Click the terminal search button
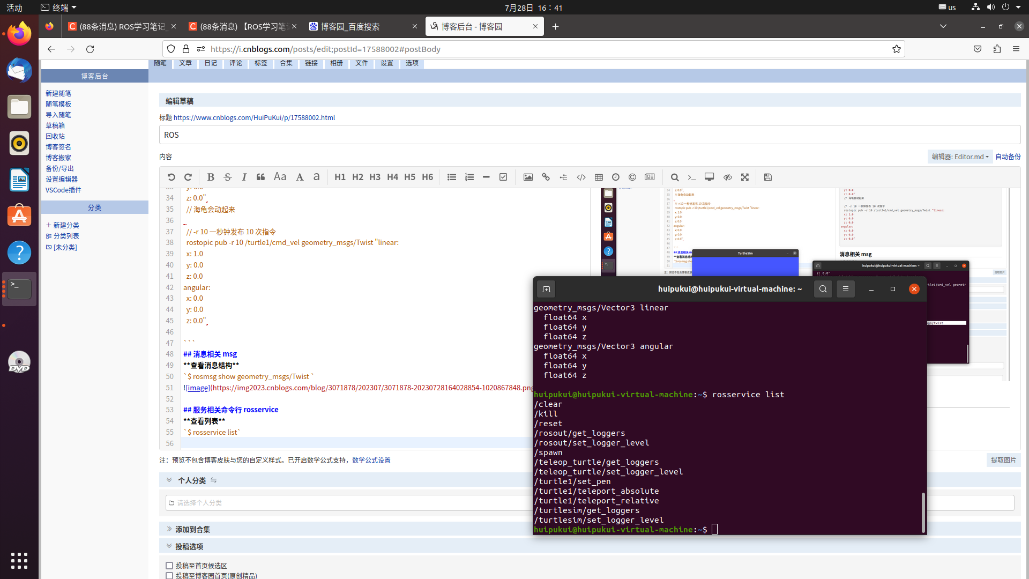This screenshot has width=1029, height=579. [x=823, y=289]
